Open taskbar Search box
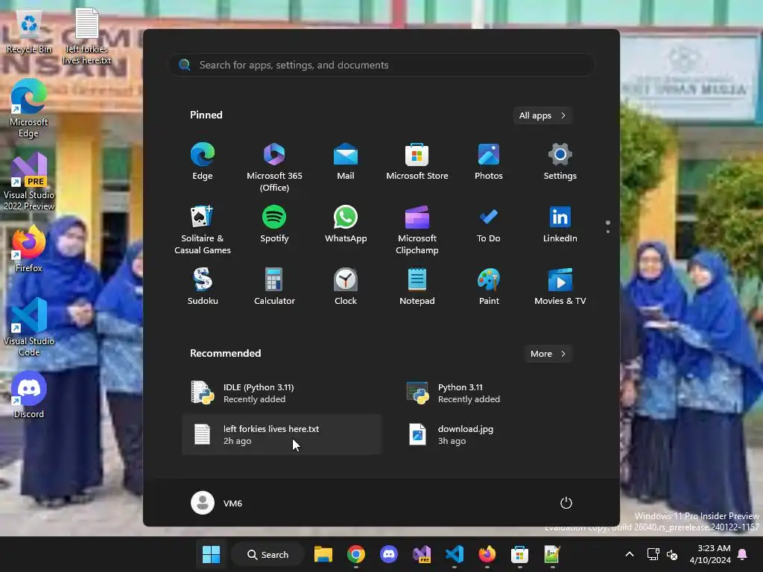Viewport: 763px width, 572px height. (268, 554)
